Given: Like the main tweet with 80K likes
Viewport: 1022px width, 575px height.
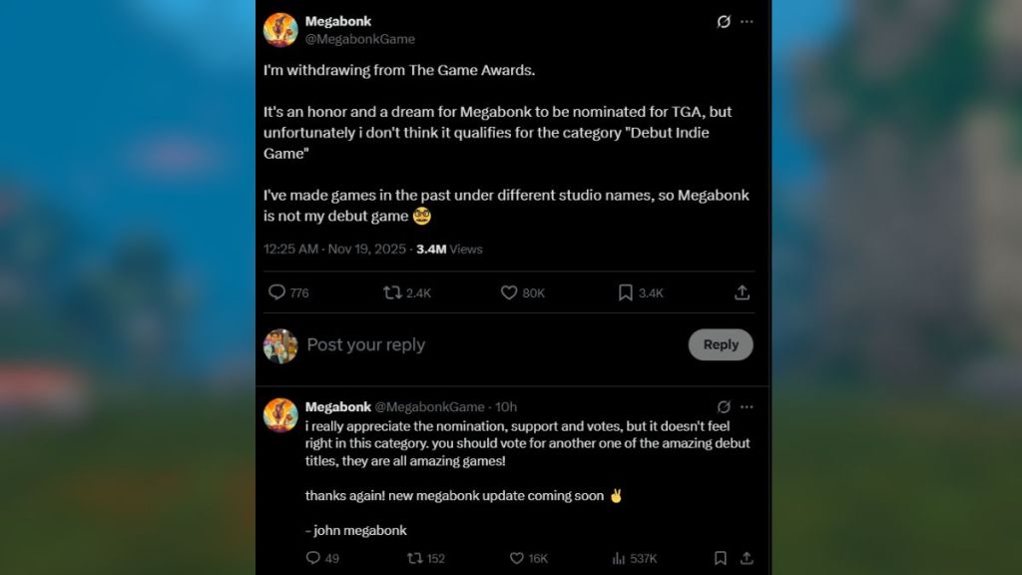Looking at the screenshot, I should (509, 292).
